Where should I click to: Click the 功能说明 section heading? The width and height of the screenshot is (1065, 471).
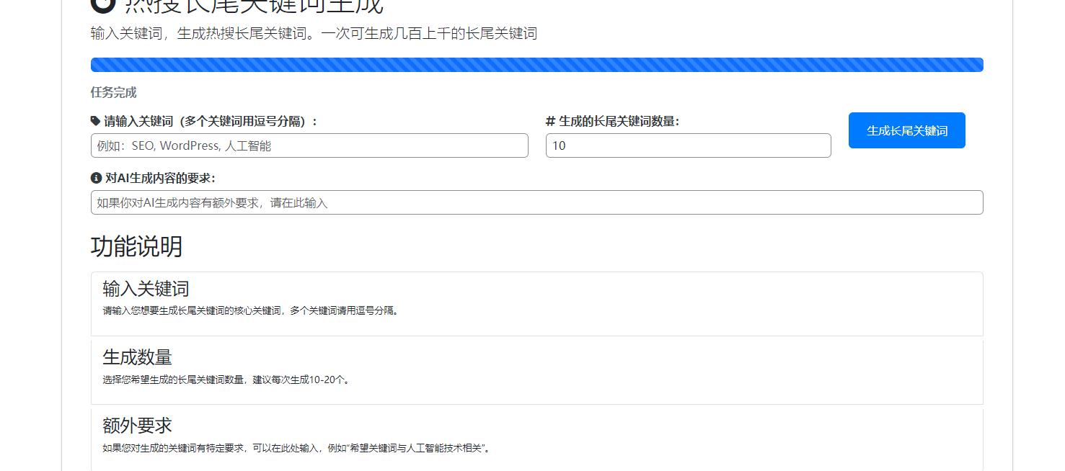click(x=137, y=247)
